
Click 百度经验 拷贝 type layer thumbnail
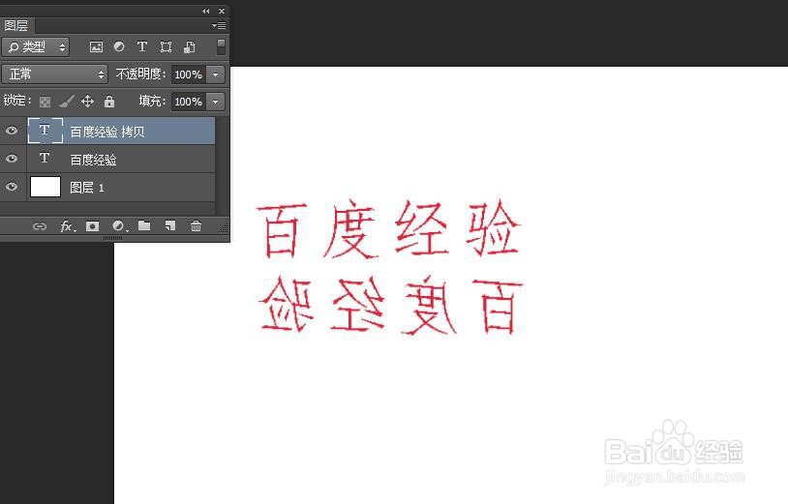point(45,131)
